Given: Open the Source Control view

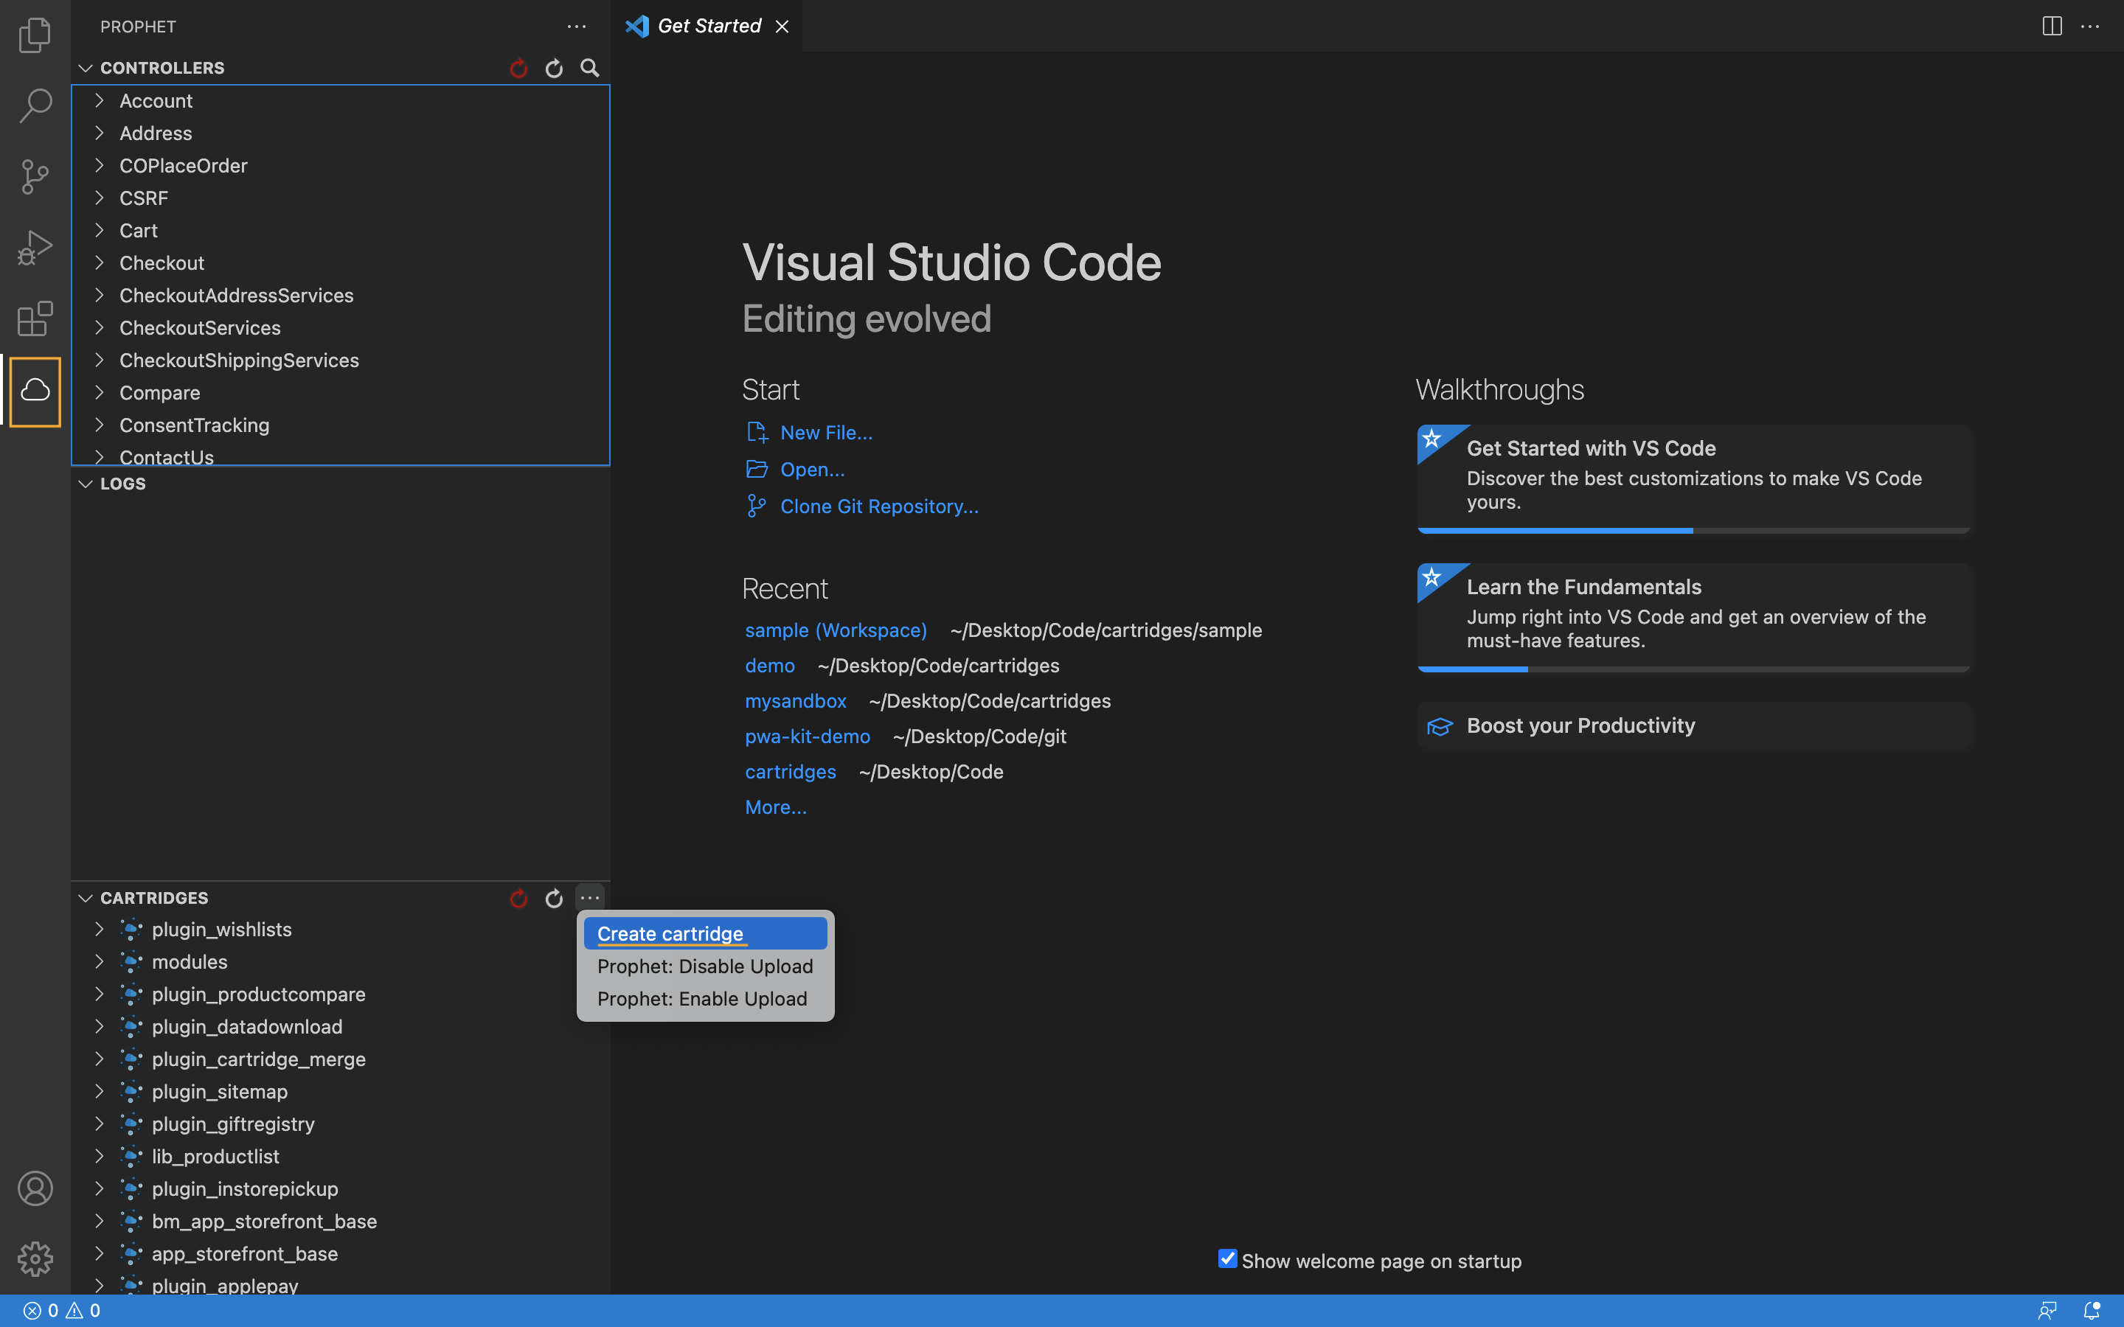Looking at the screenshot, I should coord(35,176).
